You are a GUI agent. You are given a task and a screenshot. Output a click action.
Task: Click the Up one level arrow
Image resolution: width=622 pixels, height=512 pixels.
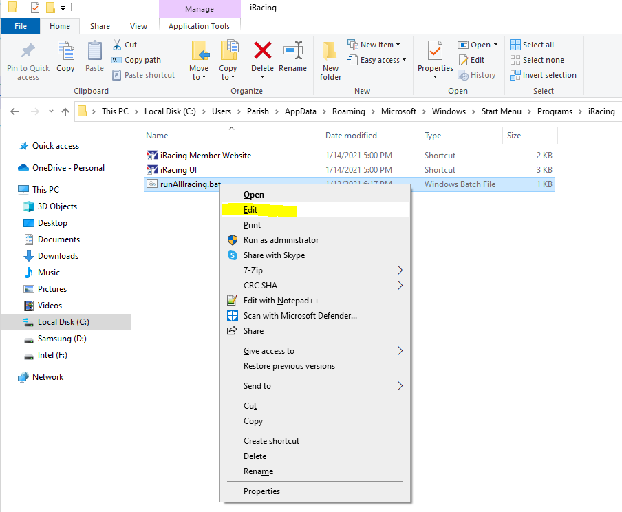pyautogui.click(x=65, y=111)
